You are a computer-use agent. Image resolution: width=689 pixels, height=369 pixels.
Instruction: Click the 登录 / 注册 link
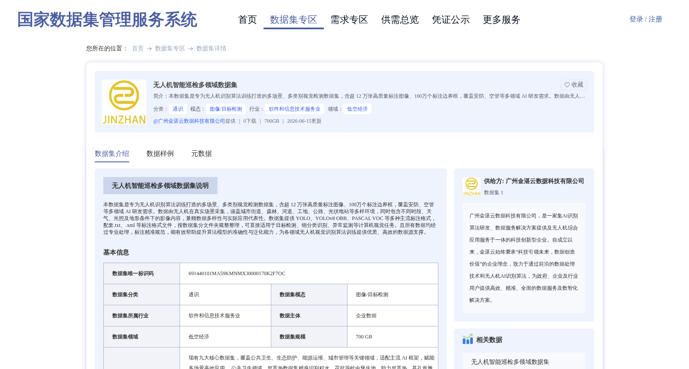pos(646,19)
